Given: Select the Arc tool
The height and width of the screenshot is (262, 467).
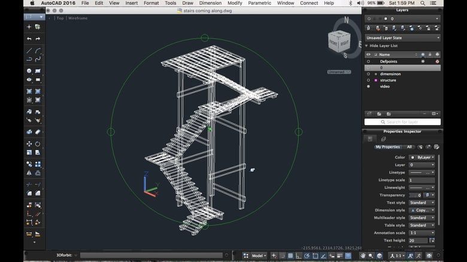Looking at the screenshot, I should pos(38,51).
